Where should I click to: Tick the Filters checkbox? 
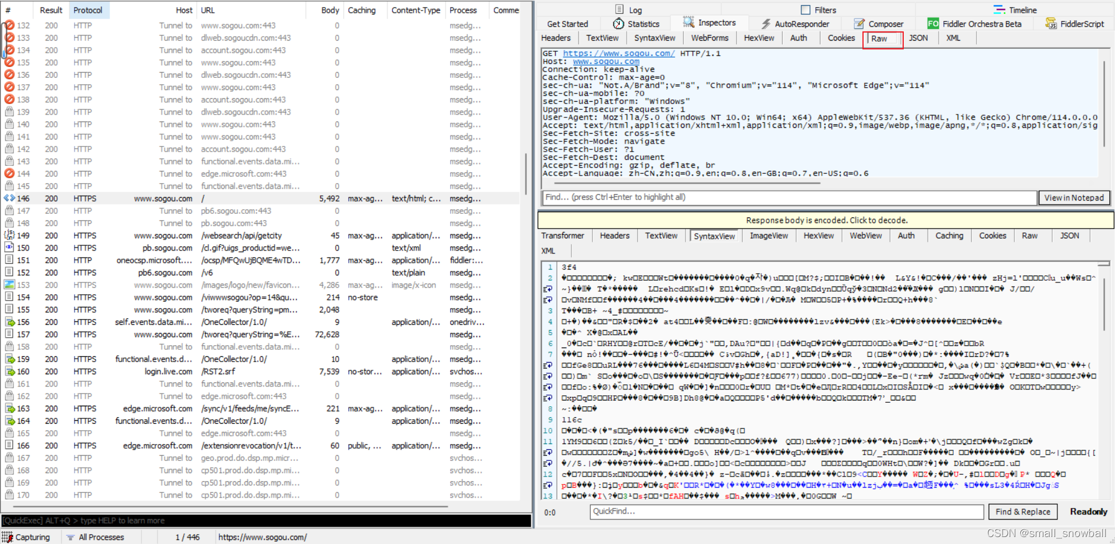805,10
